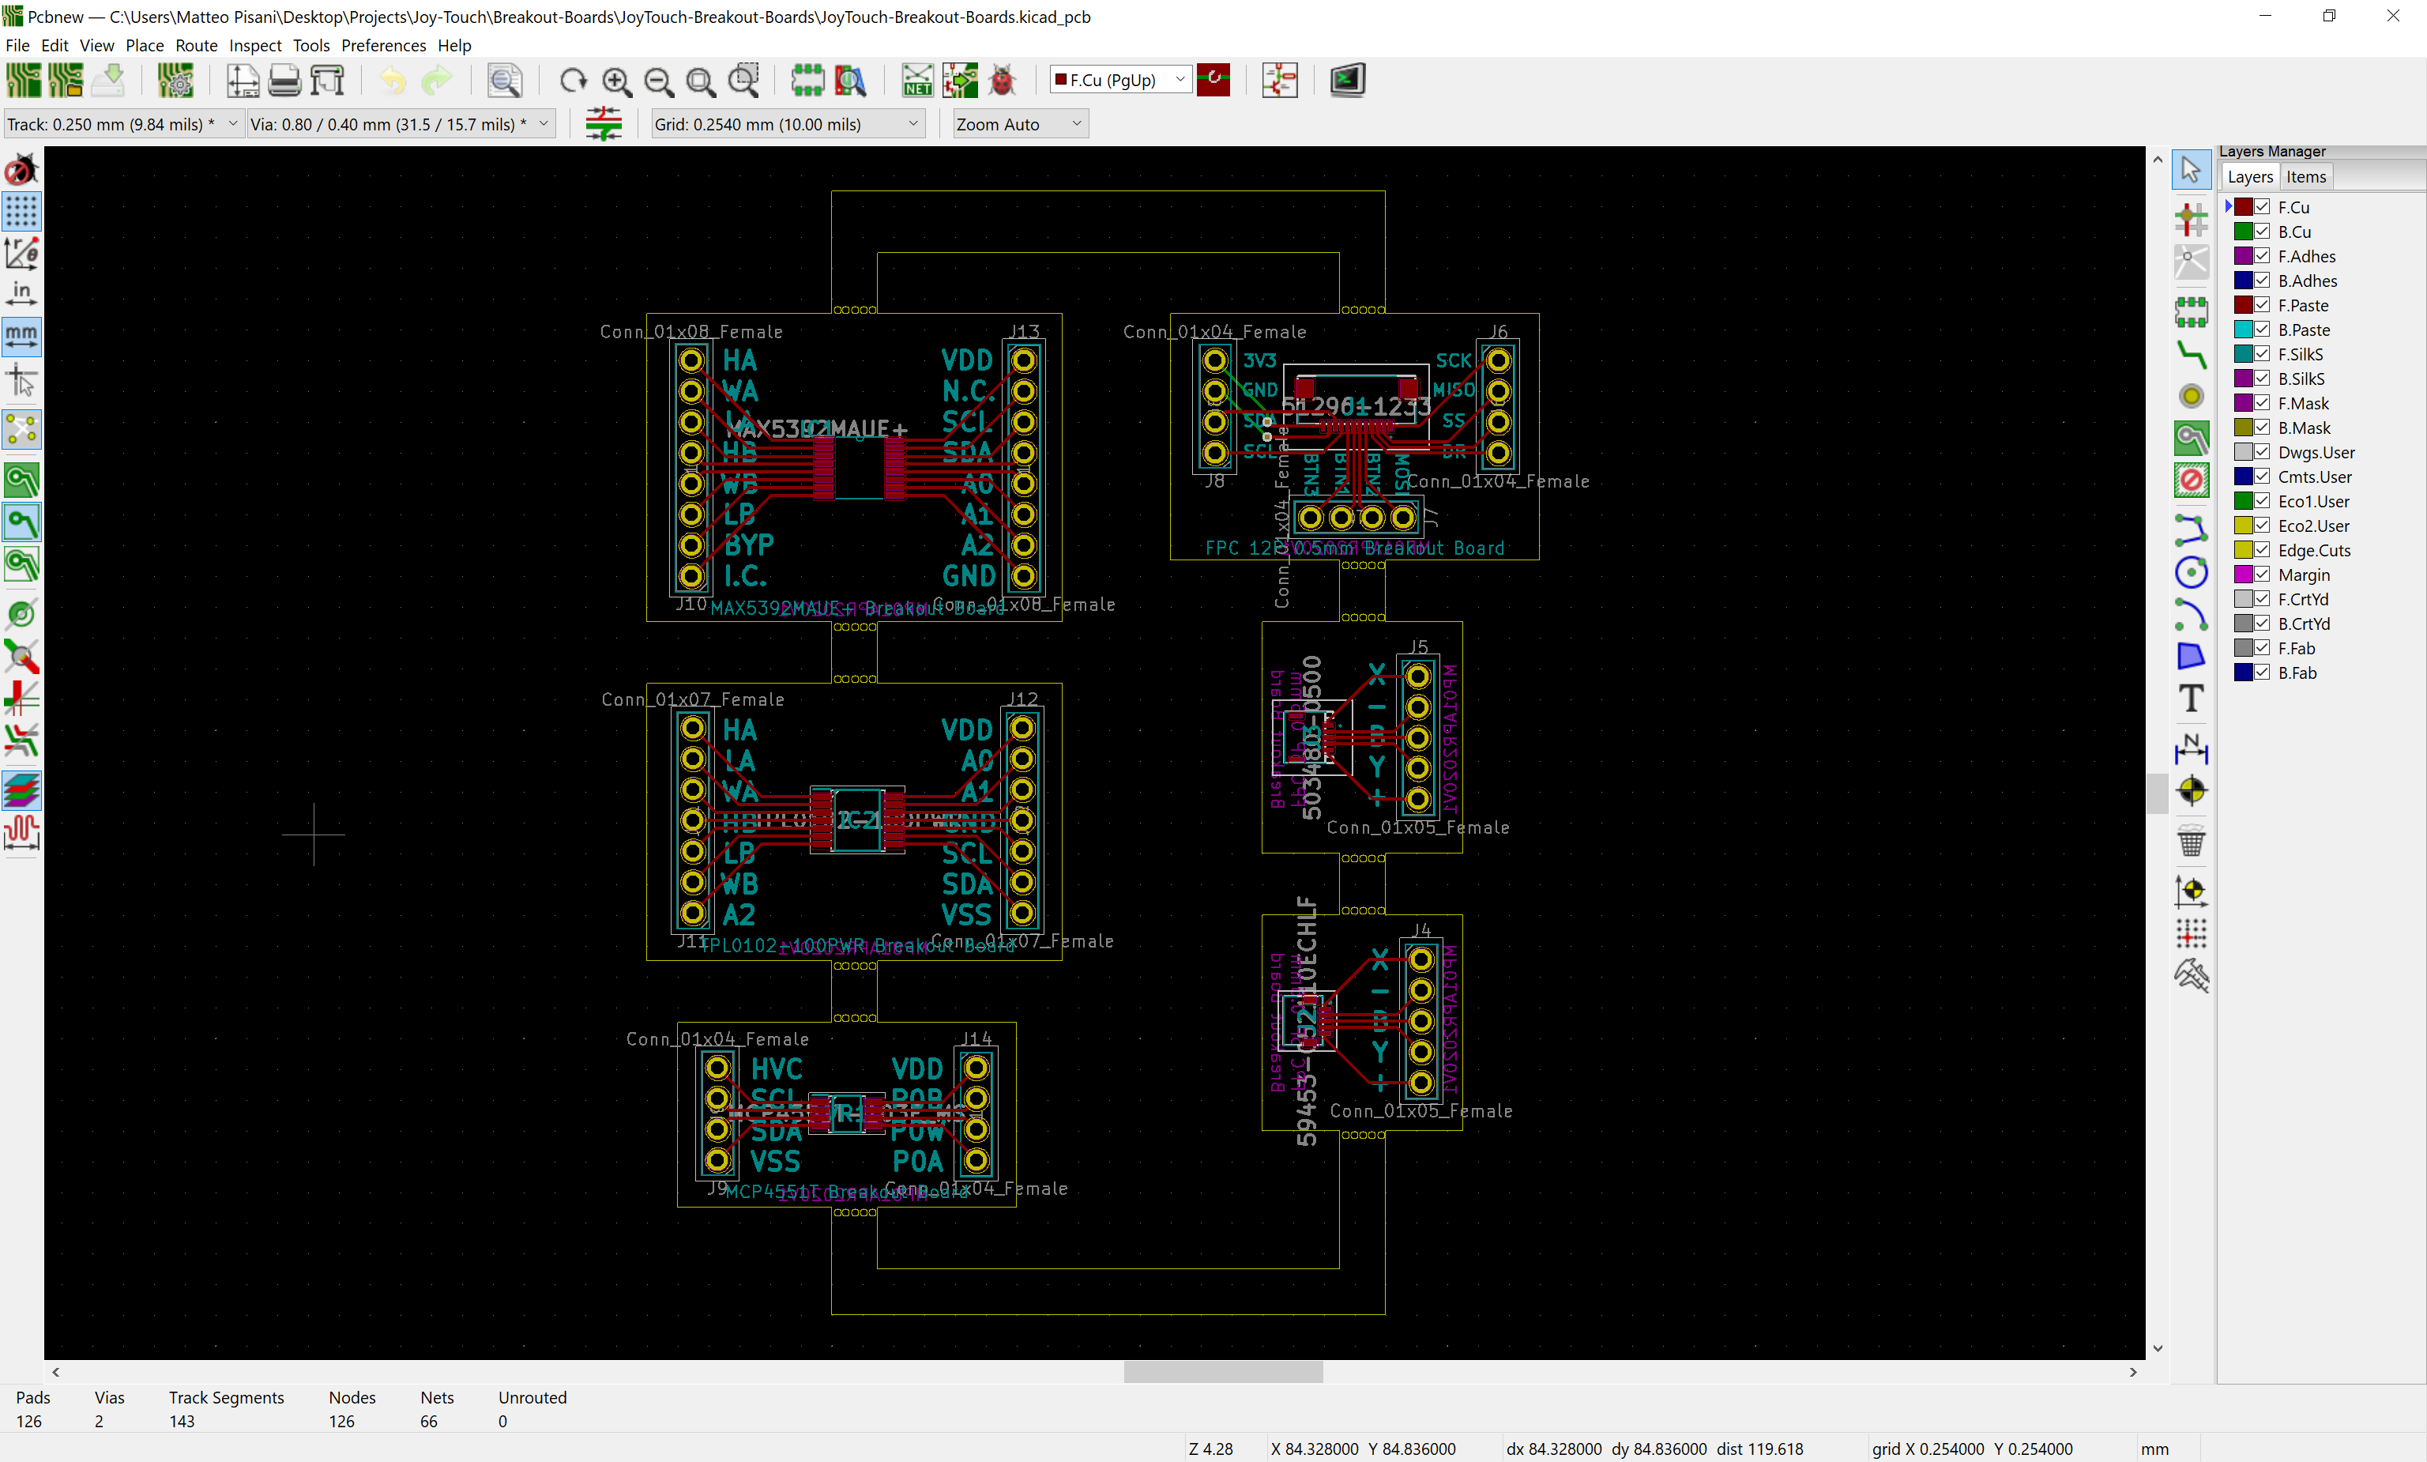2427x1462 pixels.
Task: Open the 3D viewer icon
Action: coord(1347,81)
